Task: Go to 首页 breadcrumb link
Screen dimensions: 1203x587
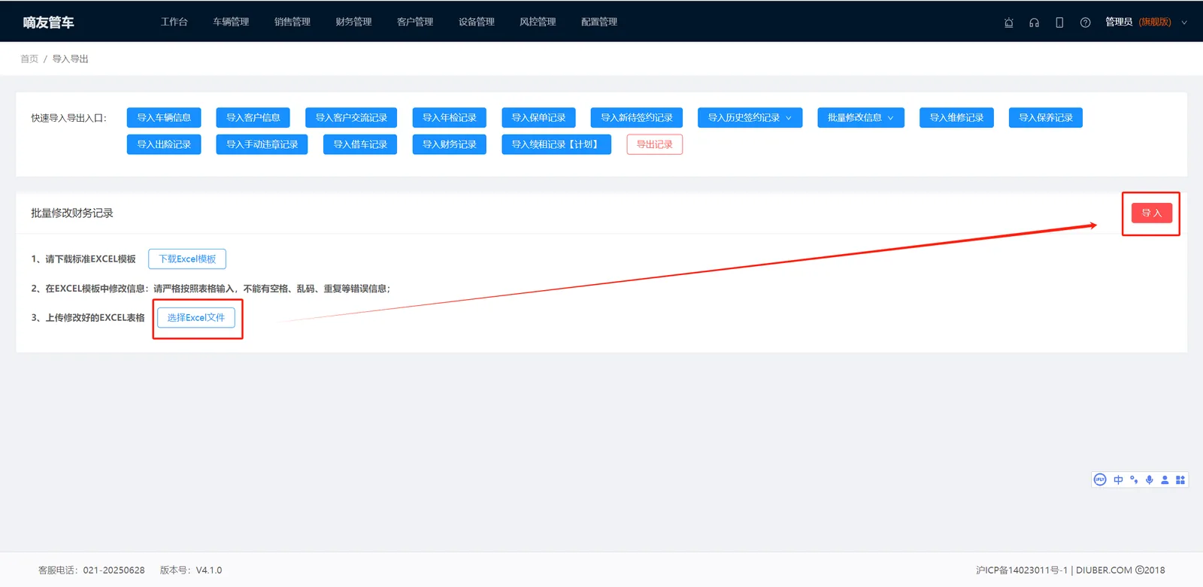Action: [x=29, y=59]
